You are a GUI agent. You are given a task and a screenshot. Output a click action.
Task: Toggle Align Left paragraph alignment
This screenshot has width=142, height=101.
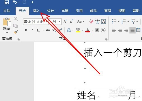point(114,30)
